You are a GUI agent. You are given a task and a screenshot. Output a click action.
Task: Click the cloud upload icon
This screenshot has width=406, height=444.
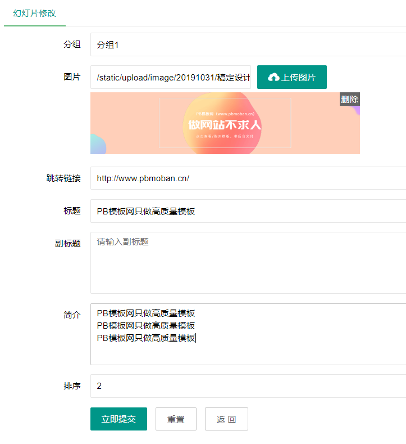click(273, 77)
